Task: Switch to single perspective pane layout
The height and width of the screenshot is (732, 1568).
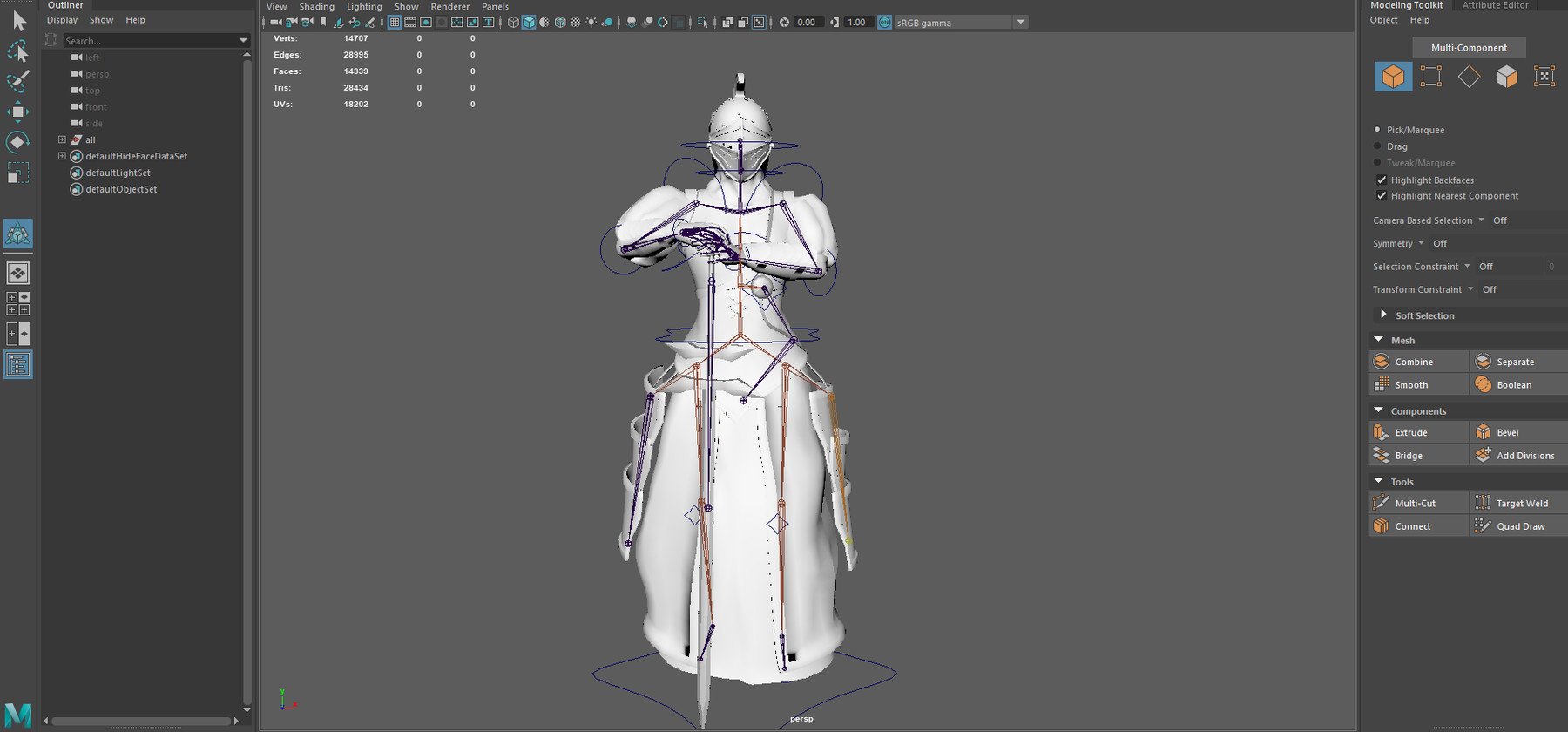Action: [x=18, y=273]
